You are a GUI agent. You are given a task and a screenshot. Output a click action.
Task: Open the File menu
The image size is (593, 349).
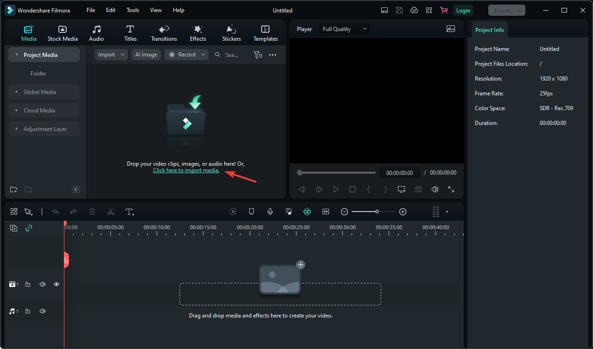[91, 10]
